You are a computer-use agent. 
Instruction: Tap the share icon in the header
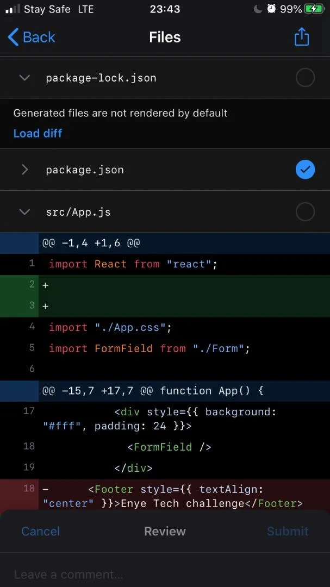[302, 37]
